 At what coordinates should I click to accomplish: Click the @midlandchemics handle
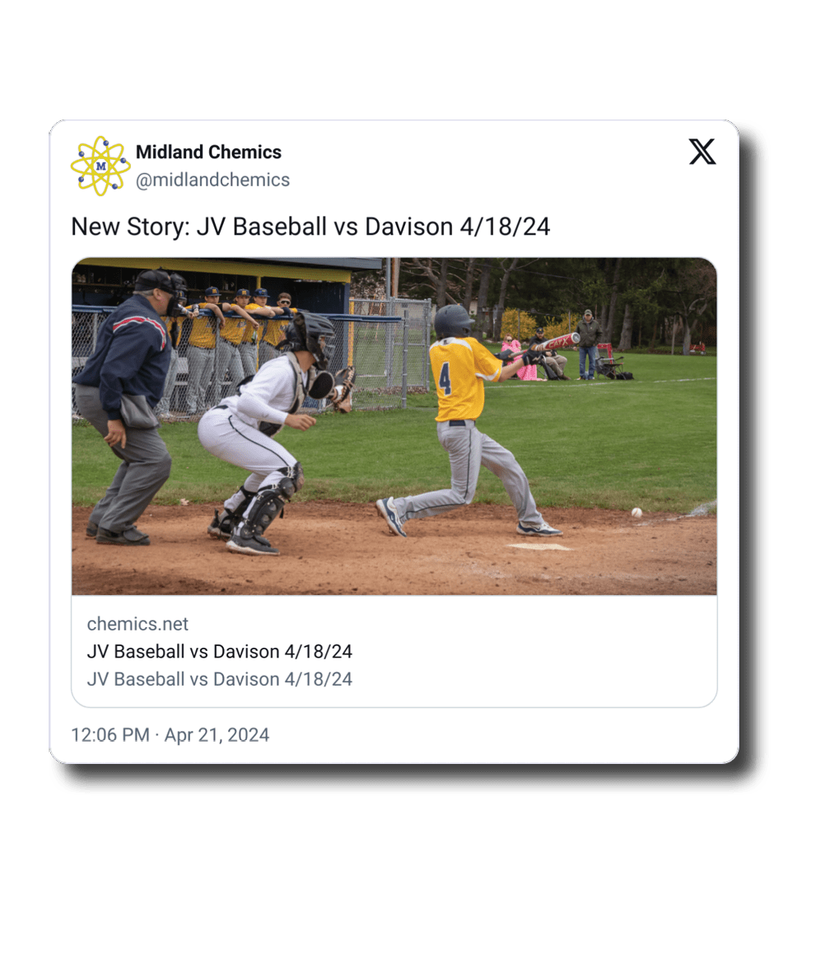click(x=212, y=180)
